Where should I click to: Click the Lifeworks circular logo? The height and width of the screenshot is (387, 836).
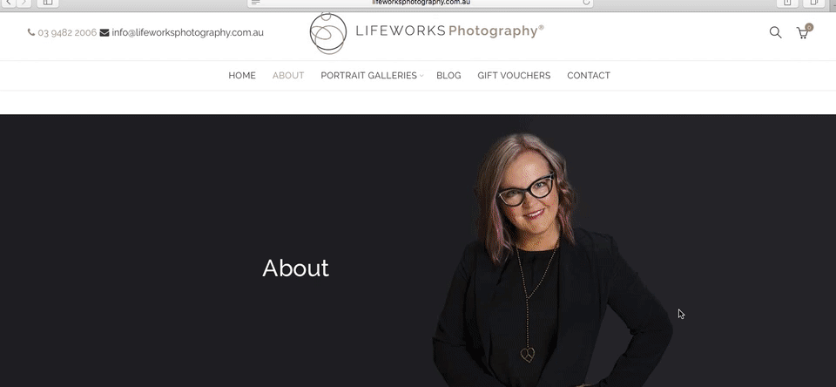328,32
